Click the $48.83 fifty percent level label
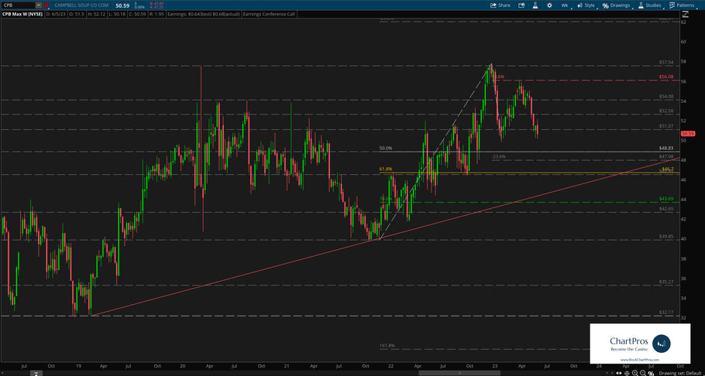 pyautogui.click(x=666, y=148)
